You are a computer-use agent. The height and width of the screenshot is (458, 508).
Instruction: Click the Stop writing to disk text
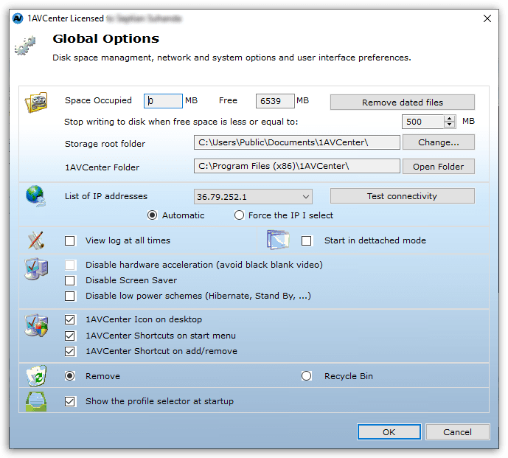click(x=181, y=122)
